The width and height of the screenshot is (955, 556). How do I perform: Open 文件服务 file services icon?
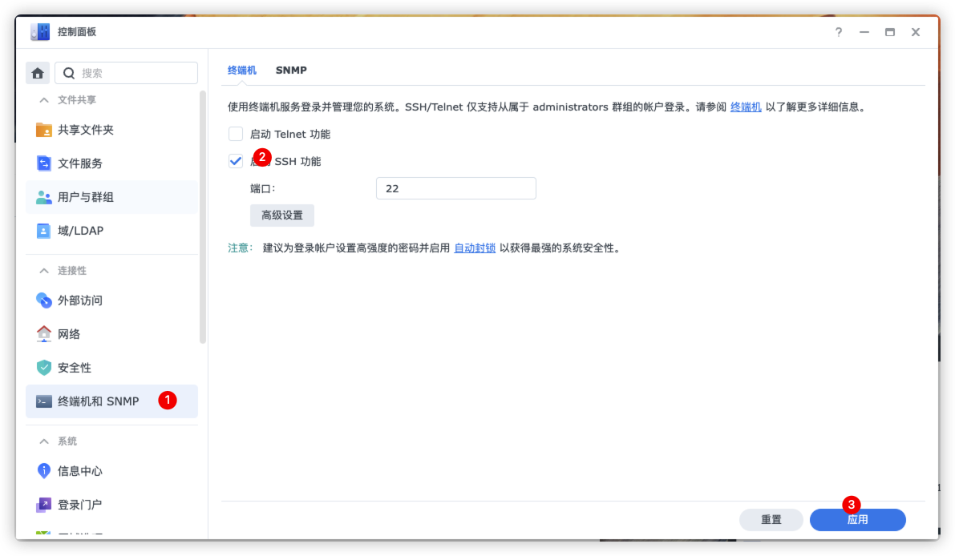point(44,163)
